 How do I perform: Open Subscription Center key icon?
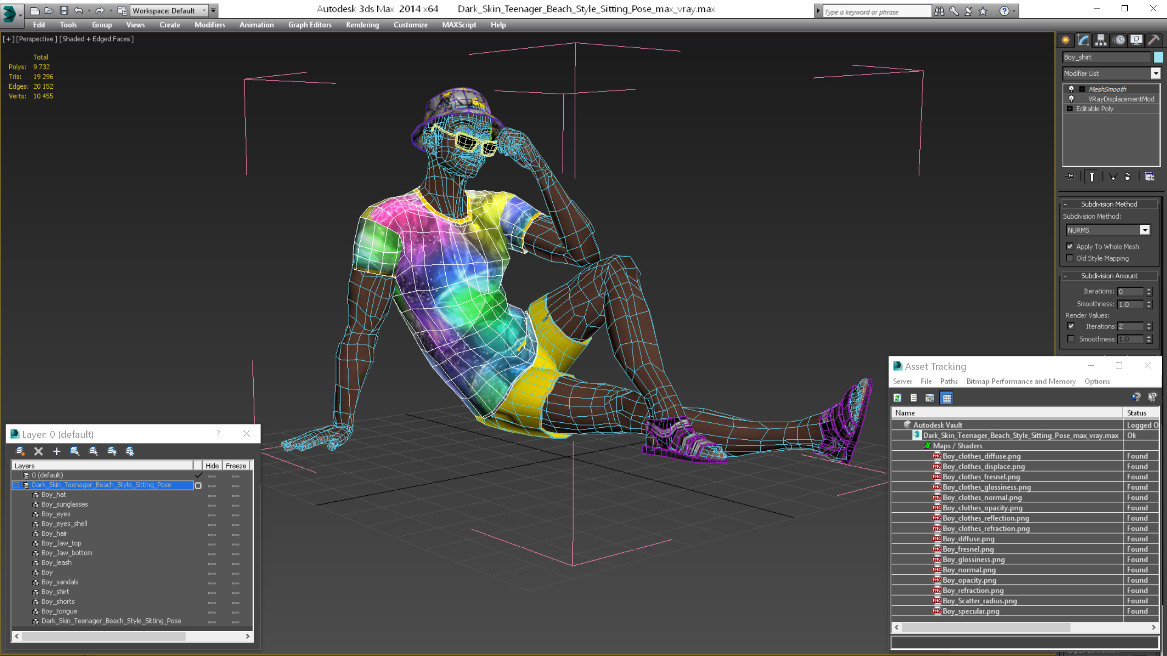[953, 11]
